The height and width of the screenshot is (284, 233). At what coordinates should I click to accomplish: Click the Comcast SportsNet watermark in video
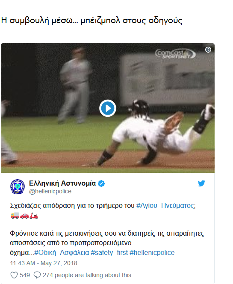point(175,54)
